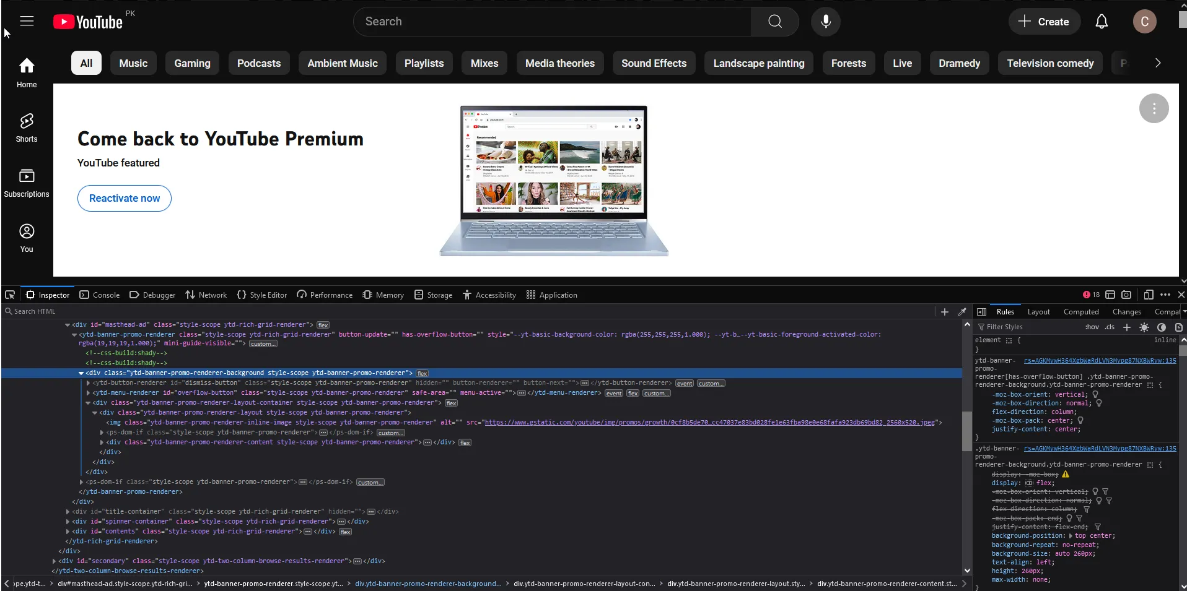The image size is (1187, 591).
Task: Expand the ytd-menu-renderer overflow-button node
Action: 88,393
